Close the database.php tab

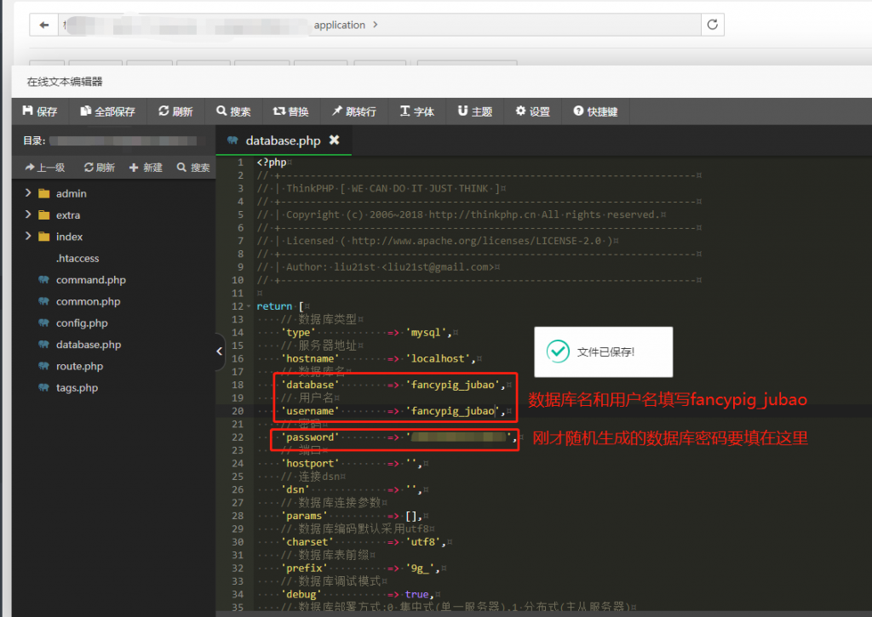(334, 140)
